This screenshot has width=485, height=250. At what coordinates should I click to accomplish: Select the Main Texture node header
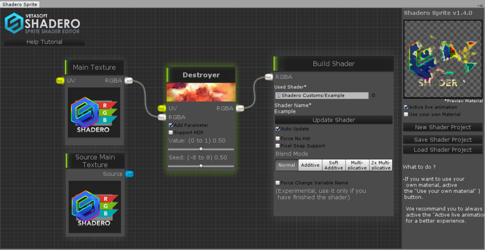coord(94,67)
